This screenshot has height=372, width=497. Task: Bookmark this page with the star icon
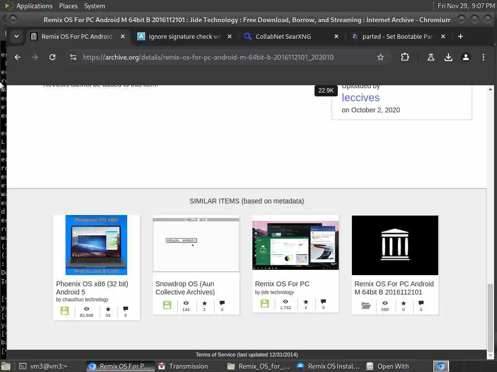coord(381,57)
